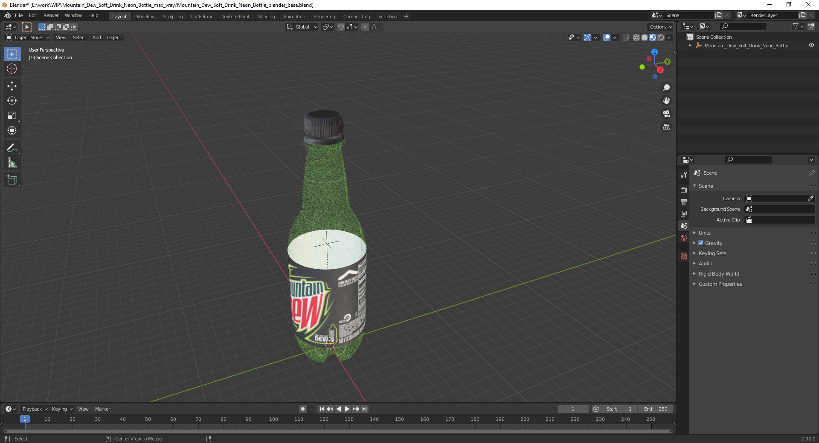Select the Rotate tool
819x443 pixels.
click(x=12, y=101)
